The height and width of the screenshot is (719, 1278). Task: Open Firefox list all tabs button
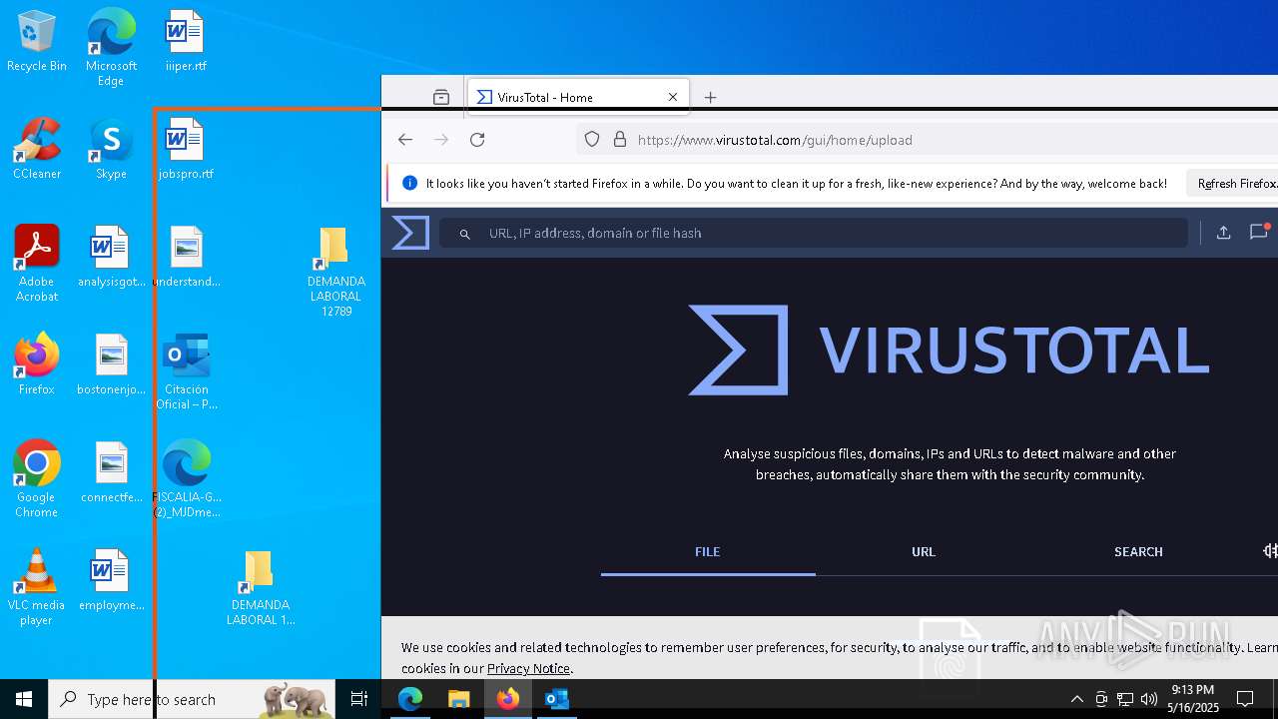pos(441,97)
